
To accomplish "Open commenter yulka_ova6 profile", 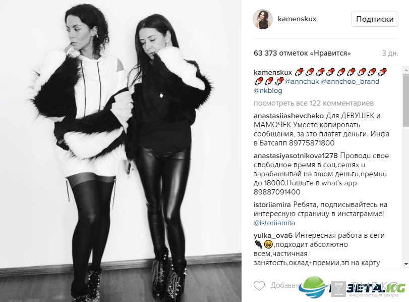I will [x=273, y=235].
